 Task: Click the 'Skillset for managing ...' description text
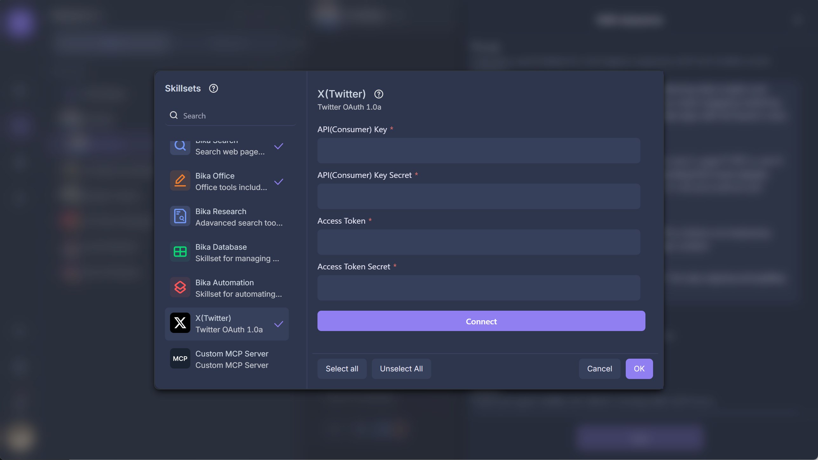point(237,259)
